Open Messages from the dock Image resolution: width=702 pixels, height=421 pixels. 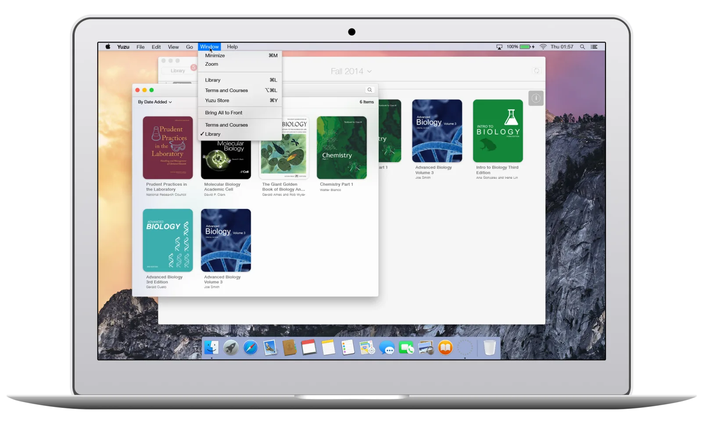pos(387,348)
